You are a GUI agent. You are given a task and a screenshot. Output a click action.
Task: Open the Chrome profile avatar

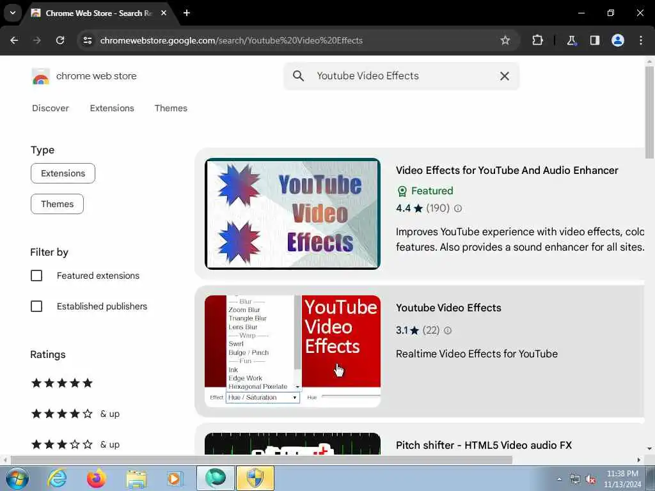[x=618, y=40]
